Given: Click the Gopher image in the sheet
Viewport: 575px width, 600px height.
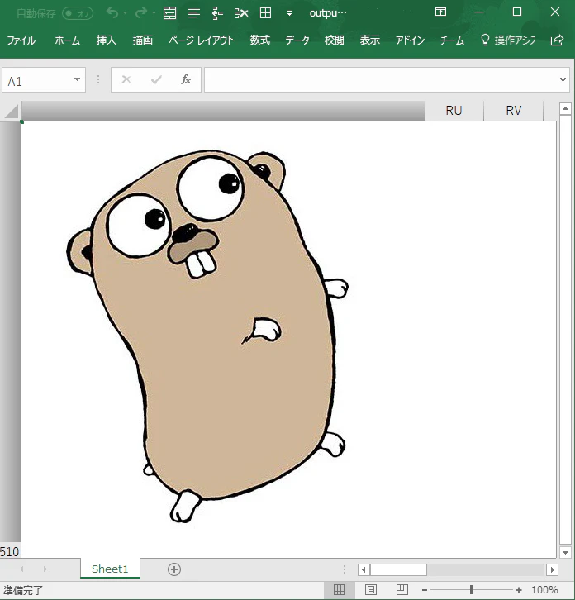Looking at the screenshot, I should pos(207,336).
